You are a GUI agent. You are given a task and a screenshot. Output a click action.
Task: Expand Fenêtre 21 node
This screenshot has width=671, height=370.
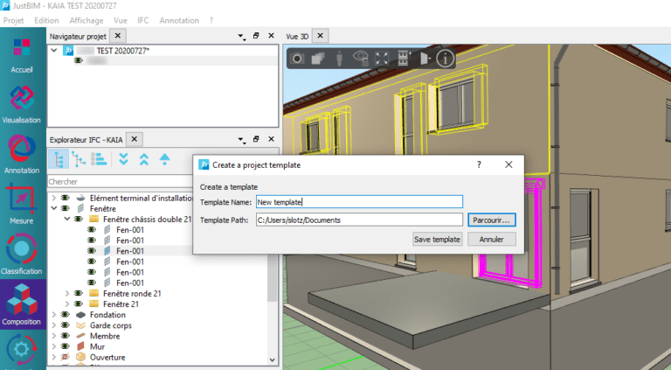(x=67, y=304)
